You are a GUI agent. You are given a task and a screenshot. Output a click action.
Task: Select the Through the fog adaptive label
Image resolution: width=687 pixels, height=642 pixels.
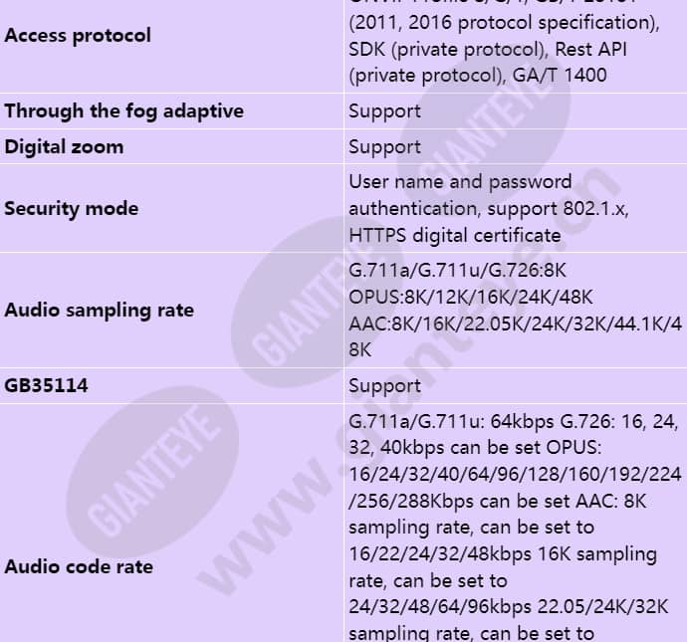coord(124,110)
